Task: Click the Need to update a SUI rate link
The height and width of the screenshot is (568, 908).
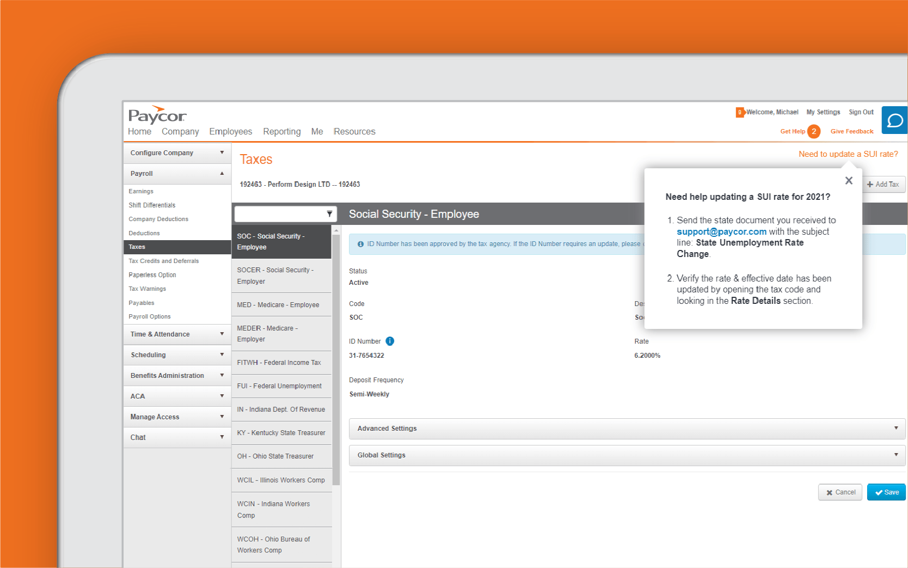Action: [848, 154]
